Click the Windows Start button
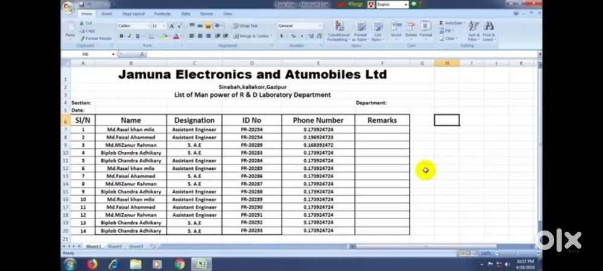The height and width of the screenshot is (271, 603). [x=69, y=264]
